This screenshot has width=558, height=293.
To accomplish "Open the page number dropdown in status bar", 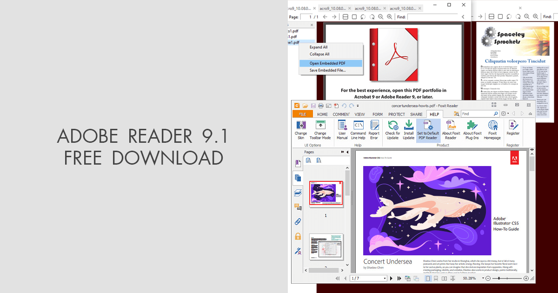I will [x=385, y=278].
